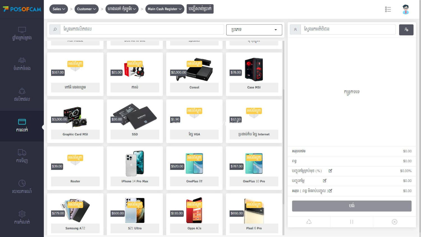
Task: Open the reports pie chart icon
Action: click(x=22, y=183)
